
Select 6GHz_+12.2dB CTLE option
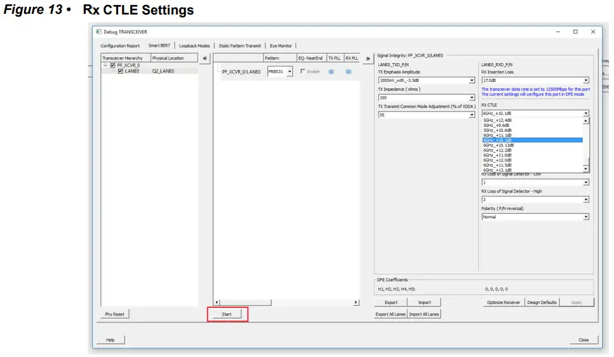point(533,150)
